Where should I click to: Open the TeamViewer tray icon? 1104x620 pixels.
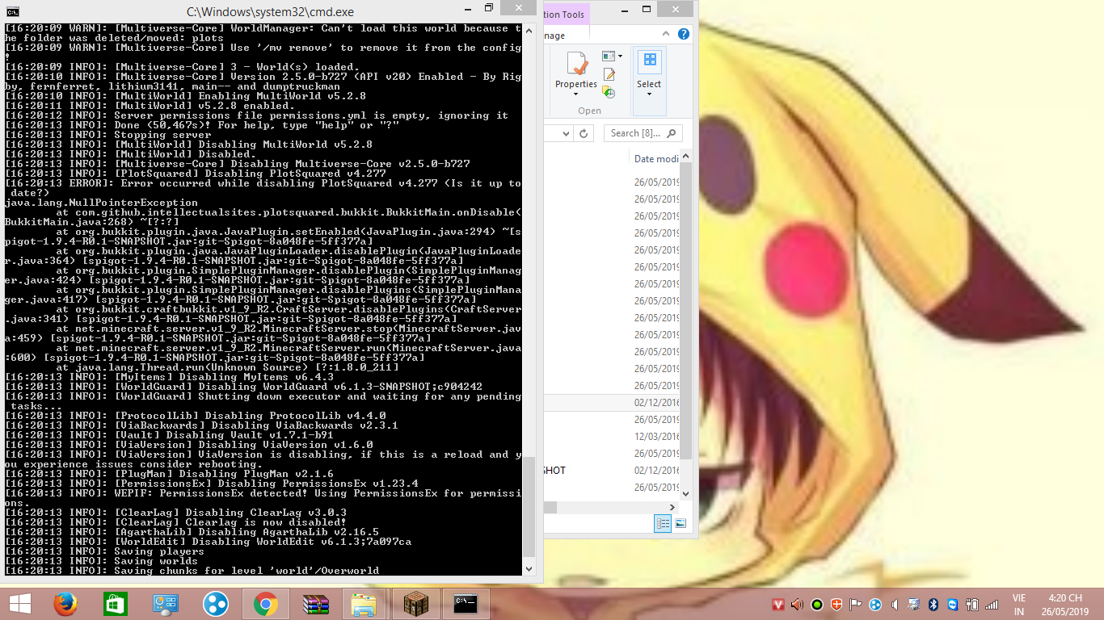pyautogui.click(x=952, y=604)
